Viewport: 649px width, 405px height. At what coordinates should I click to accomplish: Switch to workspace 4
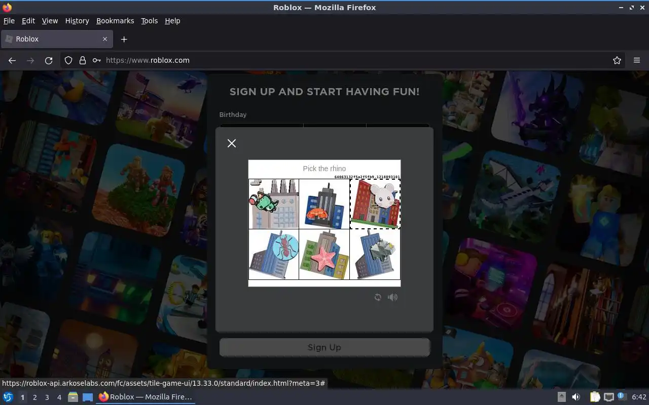tap(59, 397)
